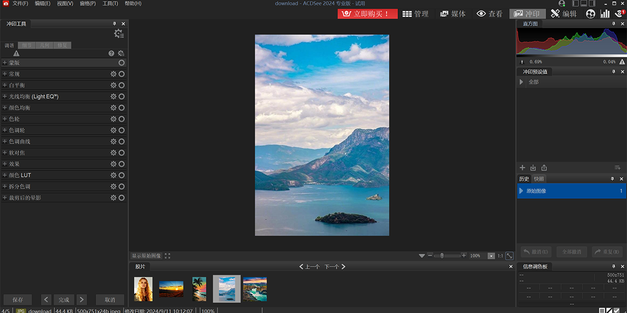Screen dimensions: 627x313
Task: Toggle the 常规 adjustment group on/off circle
Action: coord(122,74)
